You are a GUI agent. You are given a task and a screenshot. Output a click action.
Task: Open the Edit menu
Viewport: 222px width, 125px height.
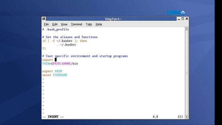(55, 24)
